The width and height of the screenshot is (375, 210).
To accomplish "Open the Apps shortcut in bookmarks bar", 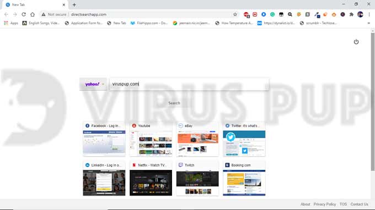I will coord(11,23).
